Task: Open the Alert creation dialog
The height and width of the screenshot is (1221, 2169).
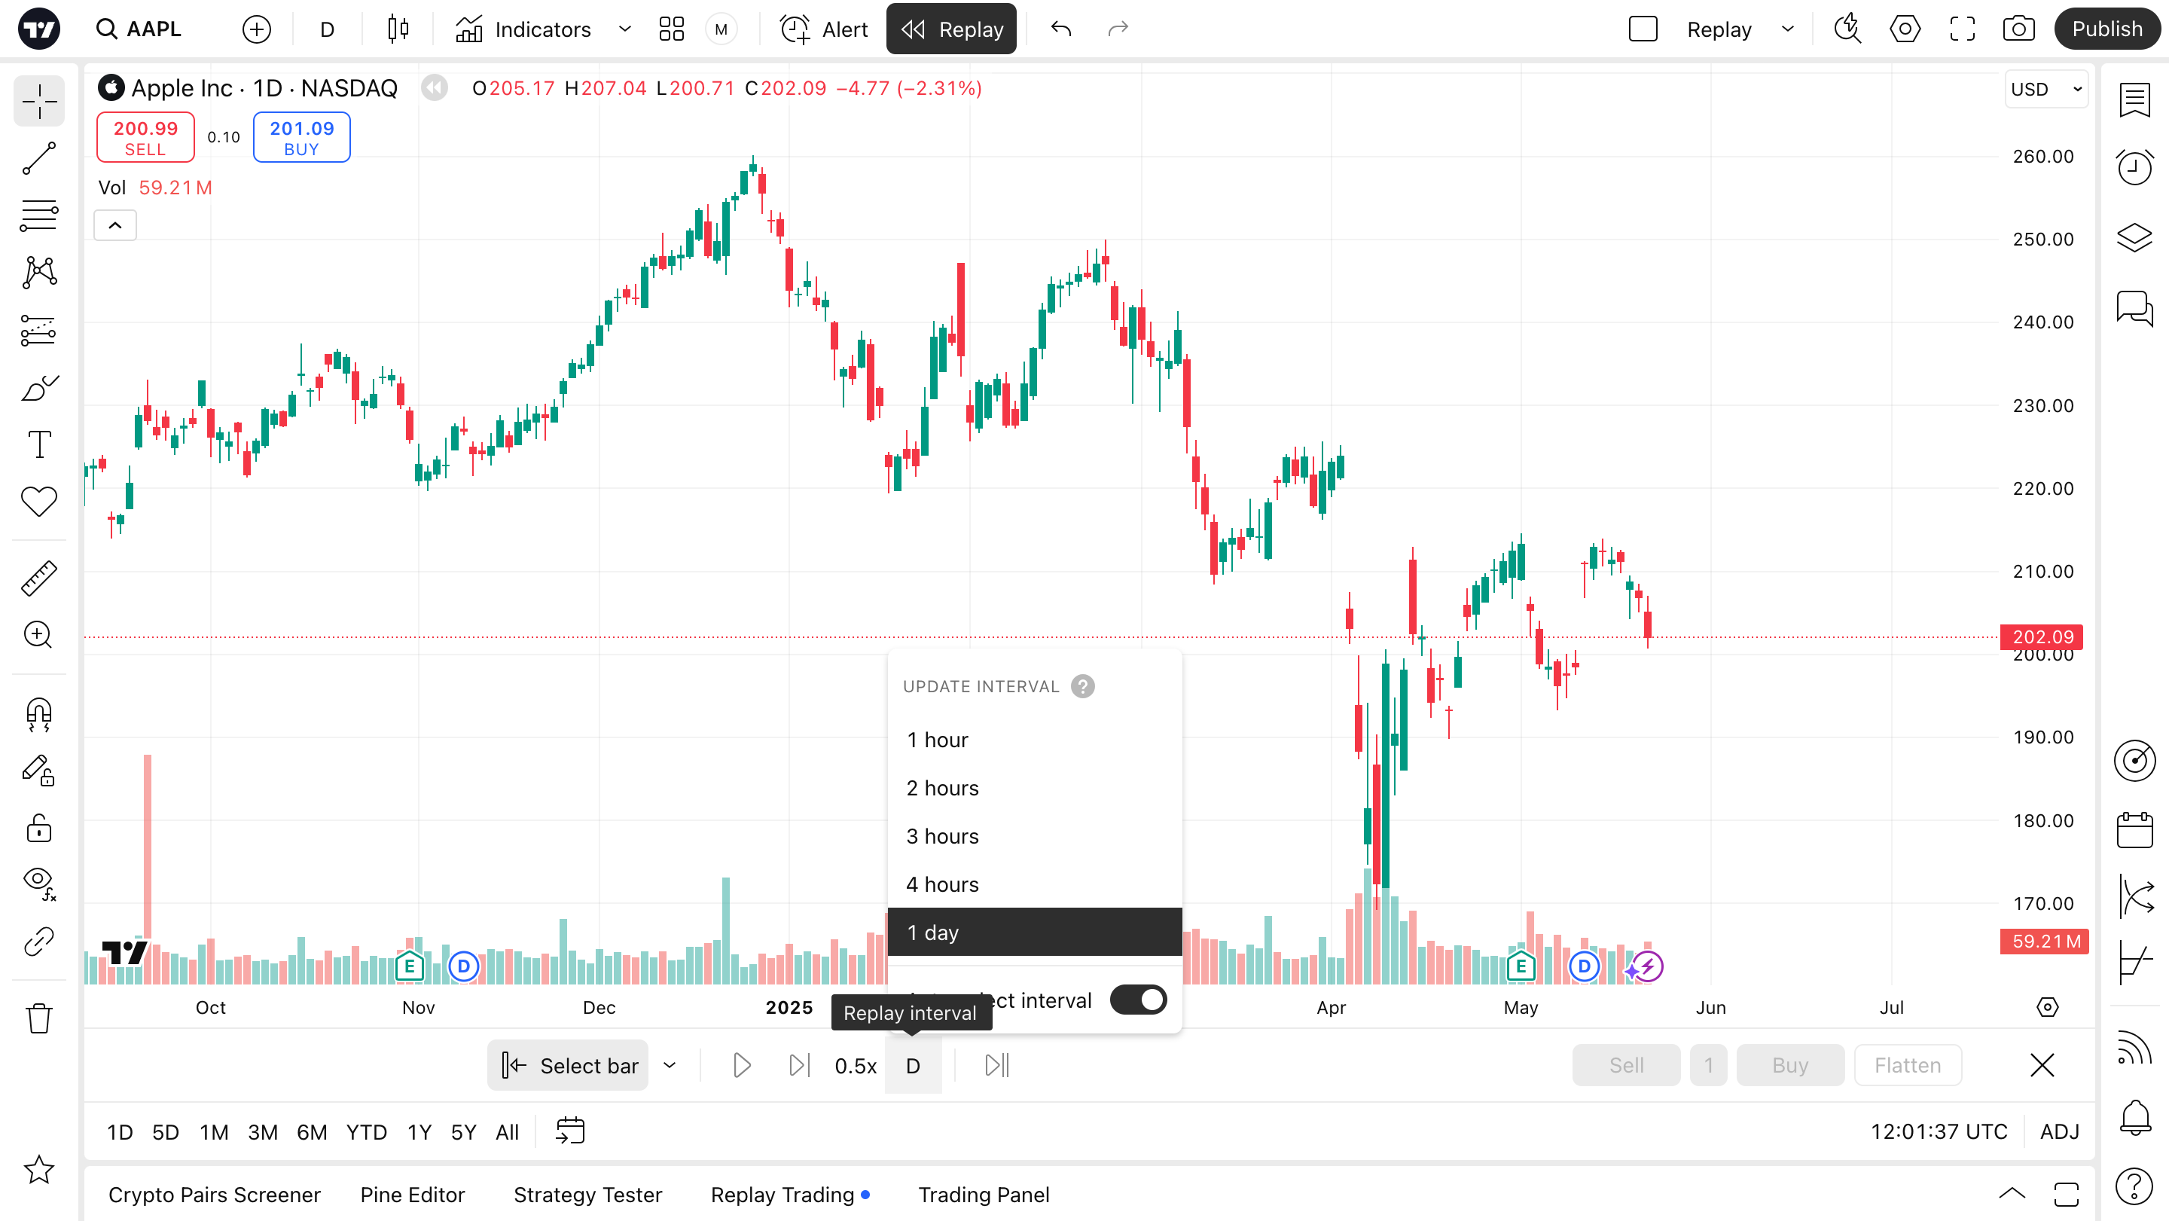Action: pos(825,29)
